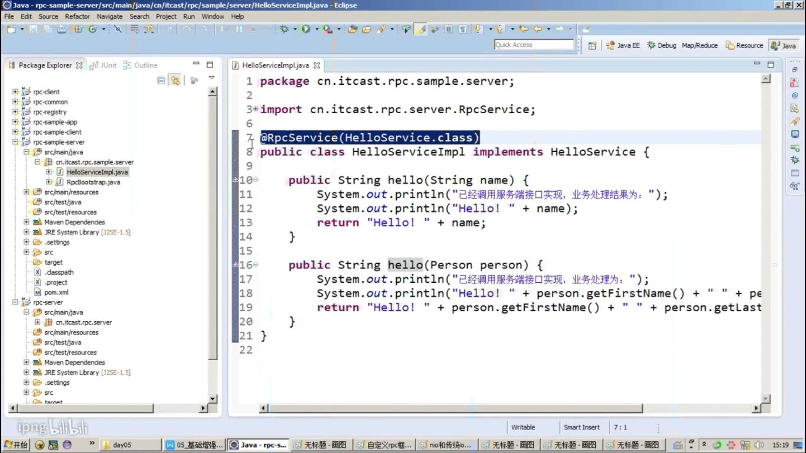Toggle Block Selection Mode button
Image resolution: width=806 pixels, height=453 pixels.
pyautogui.click(x=449, y=29)
